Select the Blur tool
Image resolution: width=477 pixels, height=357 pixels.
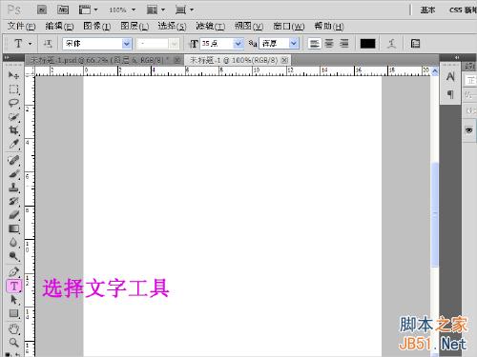pyautogui.click(x=13, y=243)
